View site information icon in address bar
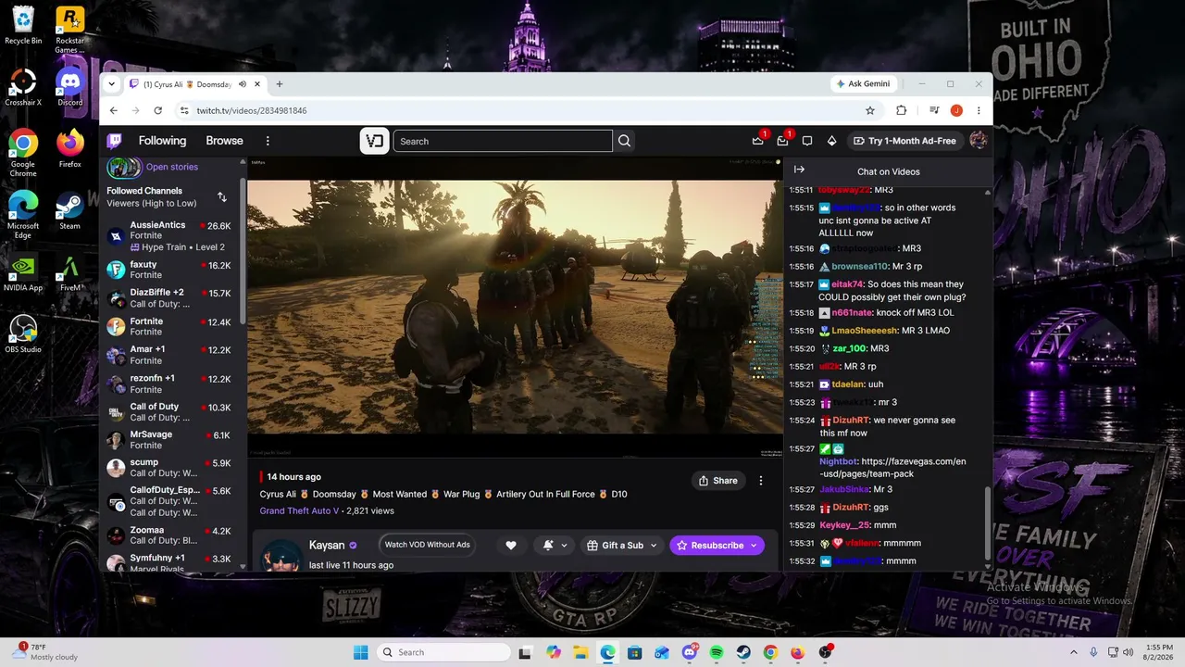Image resolution: width=1185 pixels, height=667 pixels. [184, 110]
